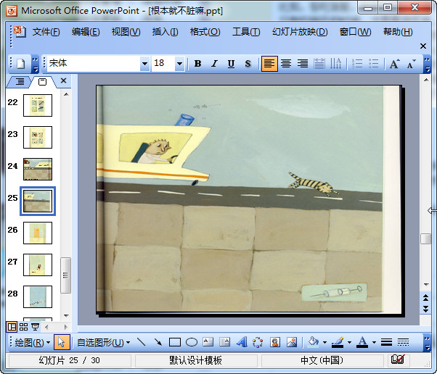Insert a horizontal text box

point(208,342)
